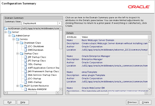Click the tree's scroll up arrow

pyautogui.click(x=61, y=28)
